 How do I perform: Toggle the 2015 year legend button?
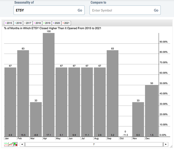pyautogui.click(x=8, y=23)
